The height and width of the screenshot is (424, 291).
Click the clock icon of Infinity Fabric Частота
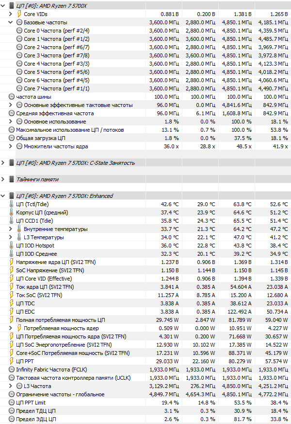(12, 370)
